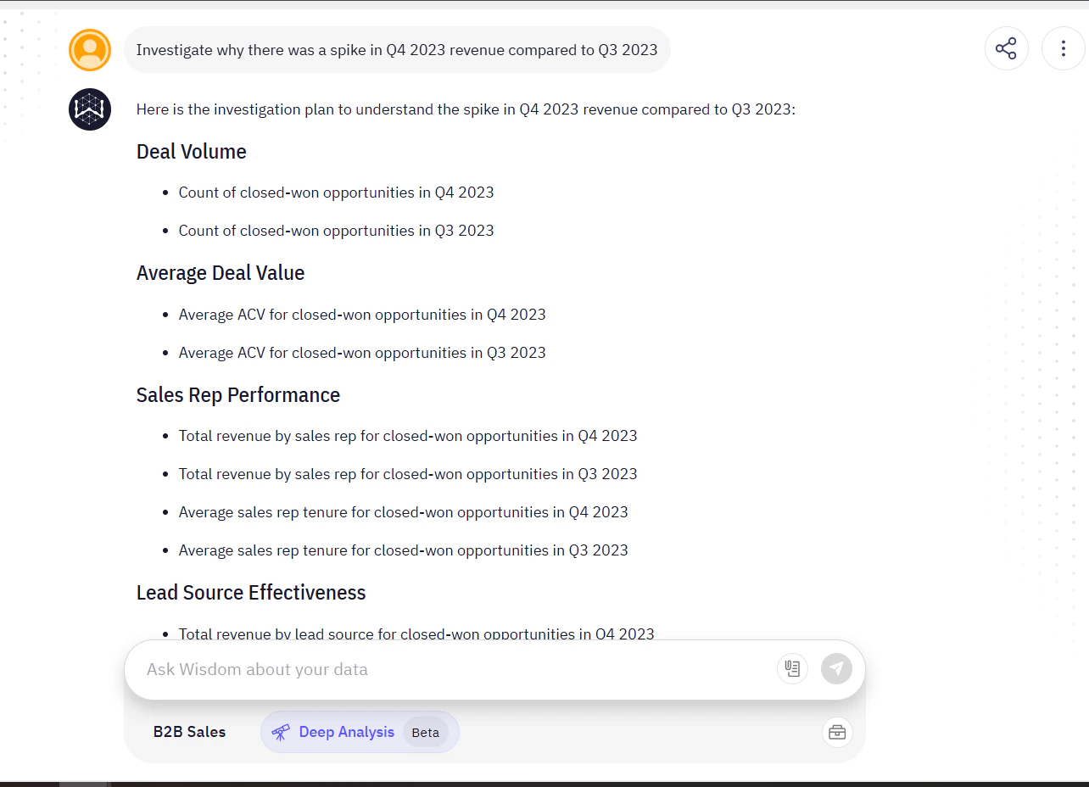The image size is (1089, 787).
Task: Click the Deep Analysis telescope icon
Action: (281, 732)
